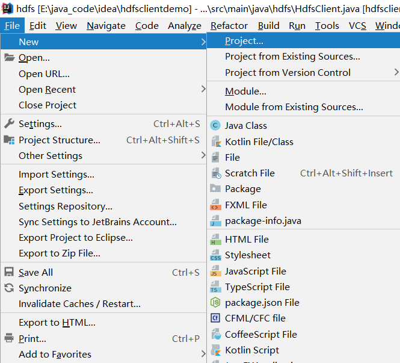Screen dimensions: 400x363
Task: Open the Build menu
Action: point(269,25)
